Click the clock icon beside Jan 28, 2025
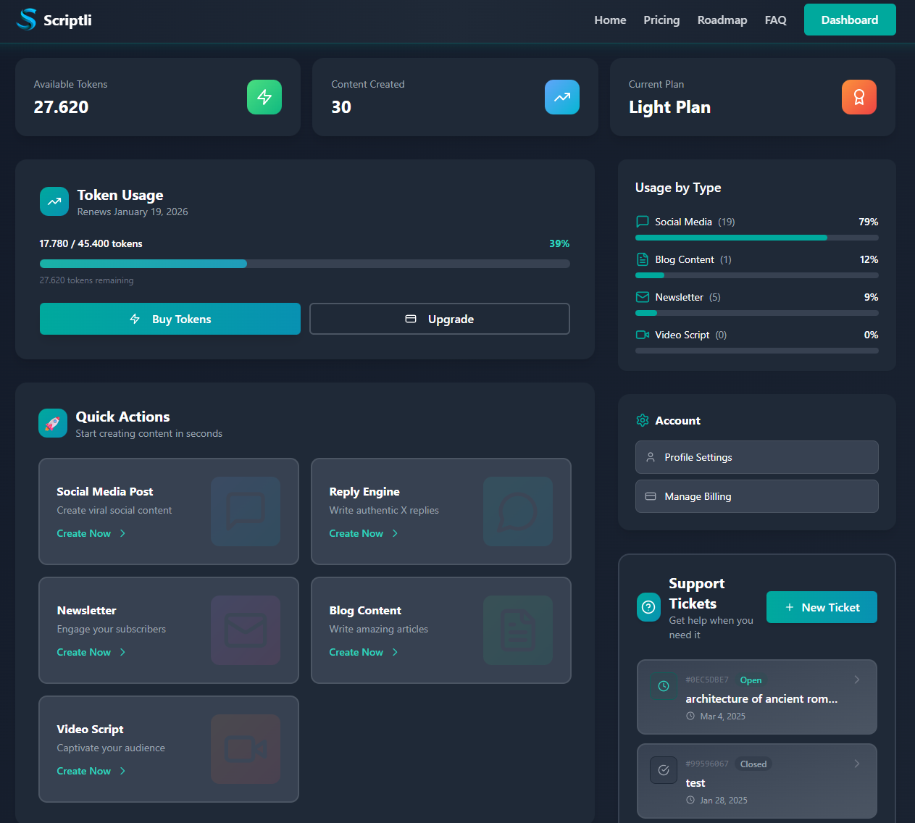The image size is (915, 823). [x=690, y=800]
